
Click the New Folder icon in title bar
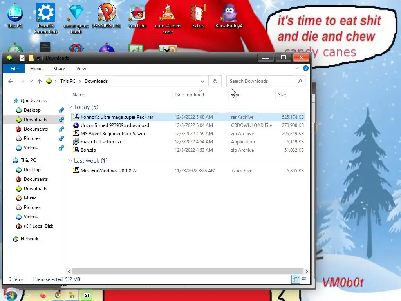(x=31, y=58)
